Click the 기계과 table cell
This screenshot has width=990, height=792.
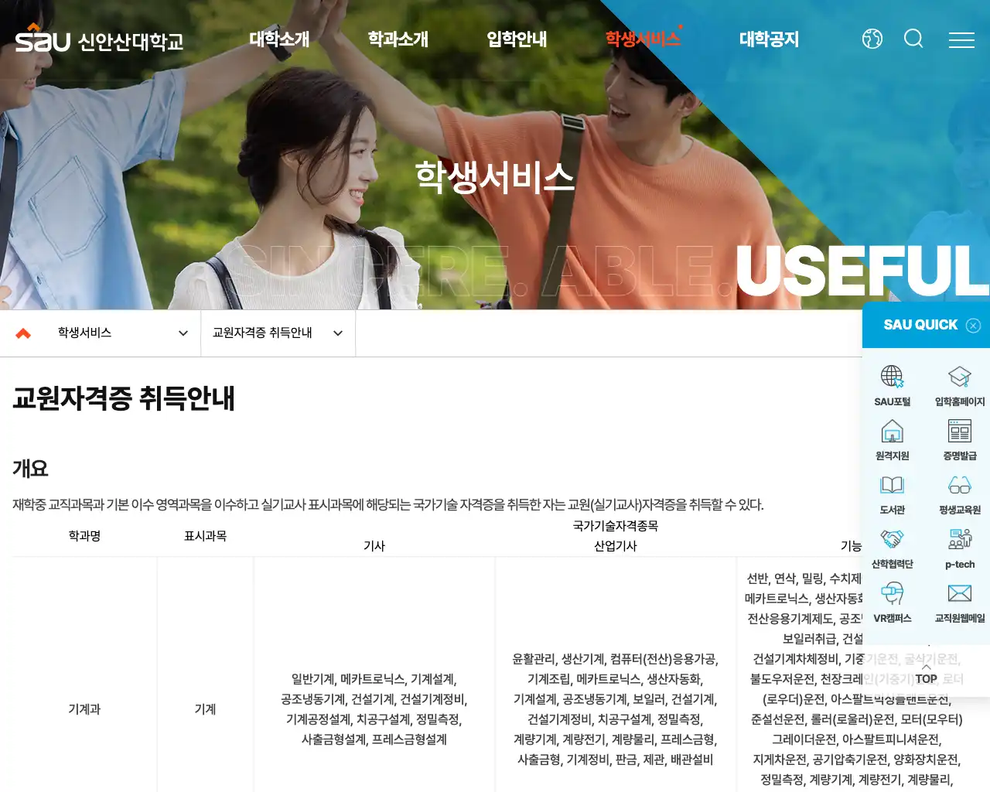pyautogui.click(x=84, y=709)
